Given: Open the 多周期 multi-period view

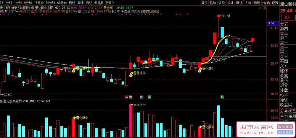Looking at the screenshot, I should point(99,3).
